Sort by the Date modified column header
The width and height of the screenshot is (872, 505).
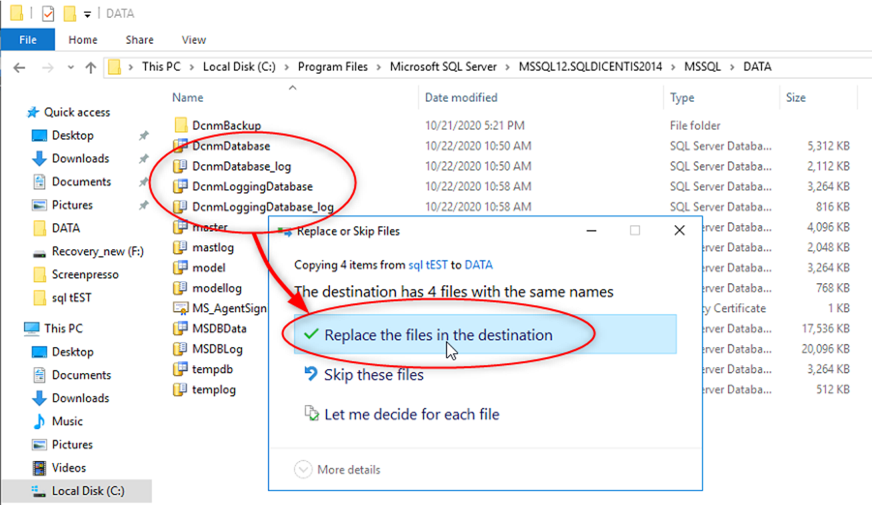click(461, 97)
